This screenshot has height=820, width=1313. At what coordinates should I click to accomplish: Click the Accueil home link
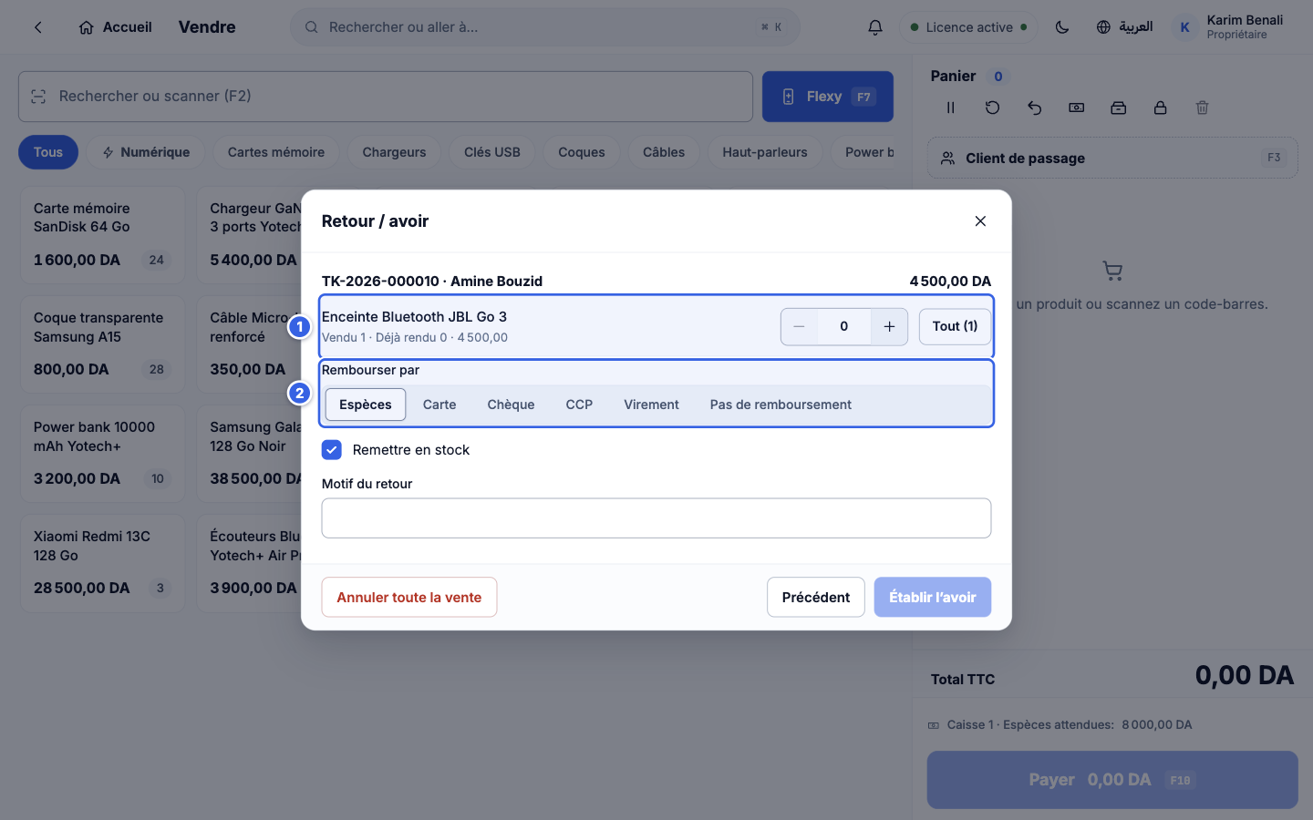coord(116,27)
